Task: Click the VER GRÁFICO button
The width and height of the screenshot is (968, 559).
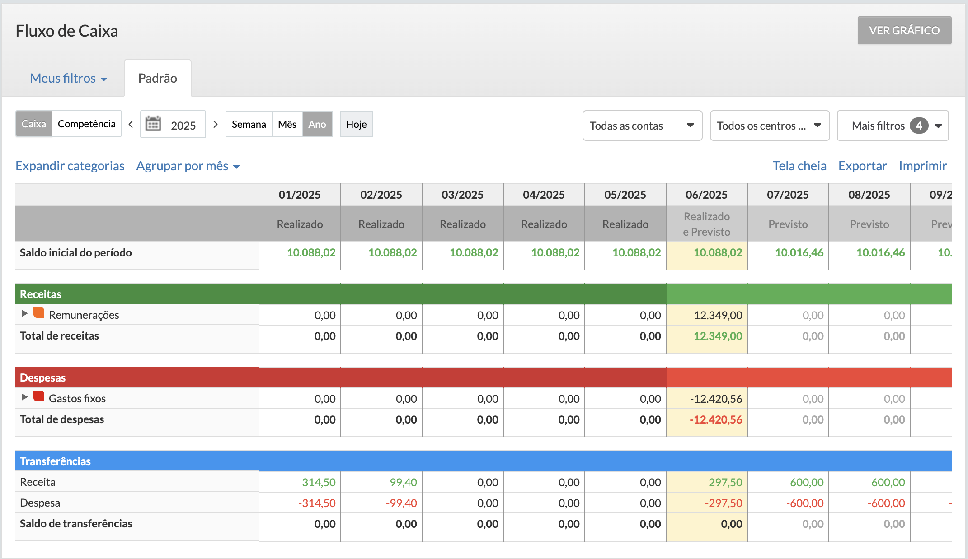Action: coord(904,30)
